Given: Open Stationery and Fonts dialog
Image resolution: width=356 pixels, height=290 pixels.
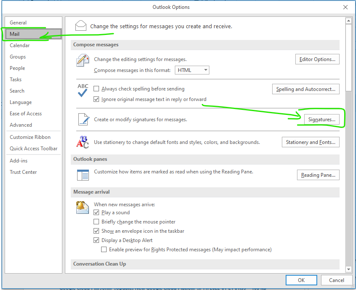Looking at the screenshot, I should [x=310, y=142].
